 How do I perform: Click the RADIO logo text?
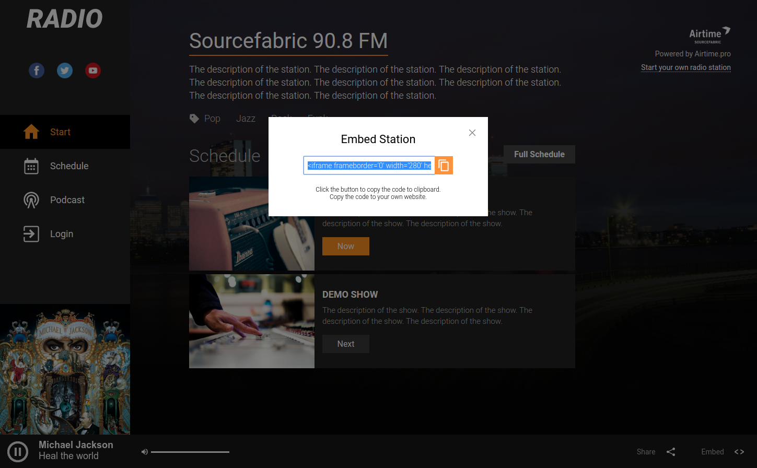65,19
